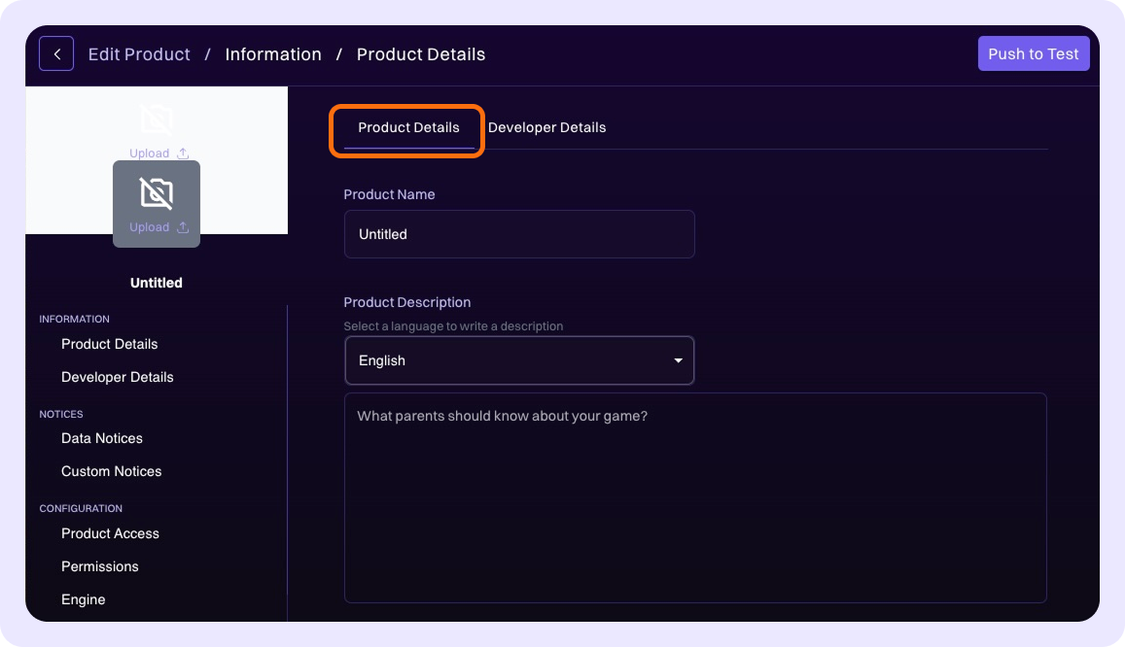Click the Push to Test button

1034,53
